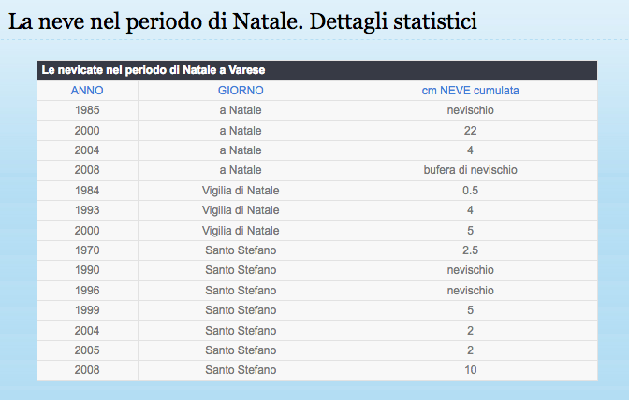This screenshot has height=400, width=629.
Task: Click the GIORNO column header
Action: coord(241,91)
